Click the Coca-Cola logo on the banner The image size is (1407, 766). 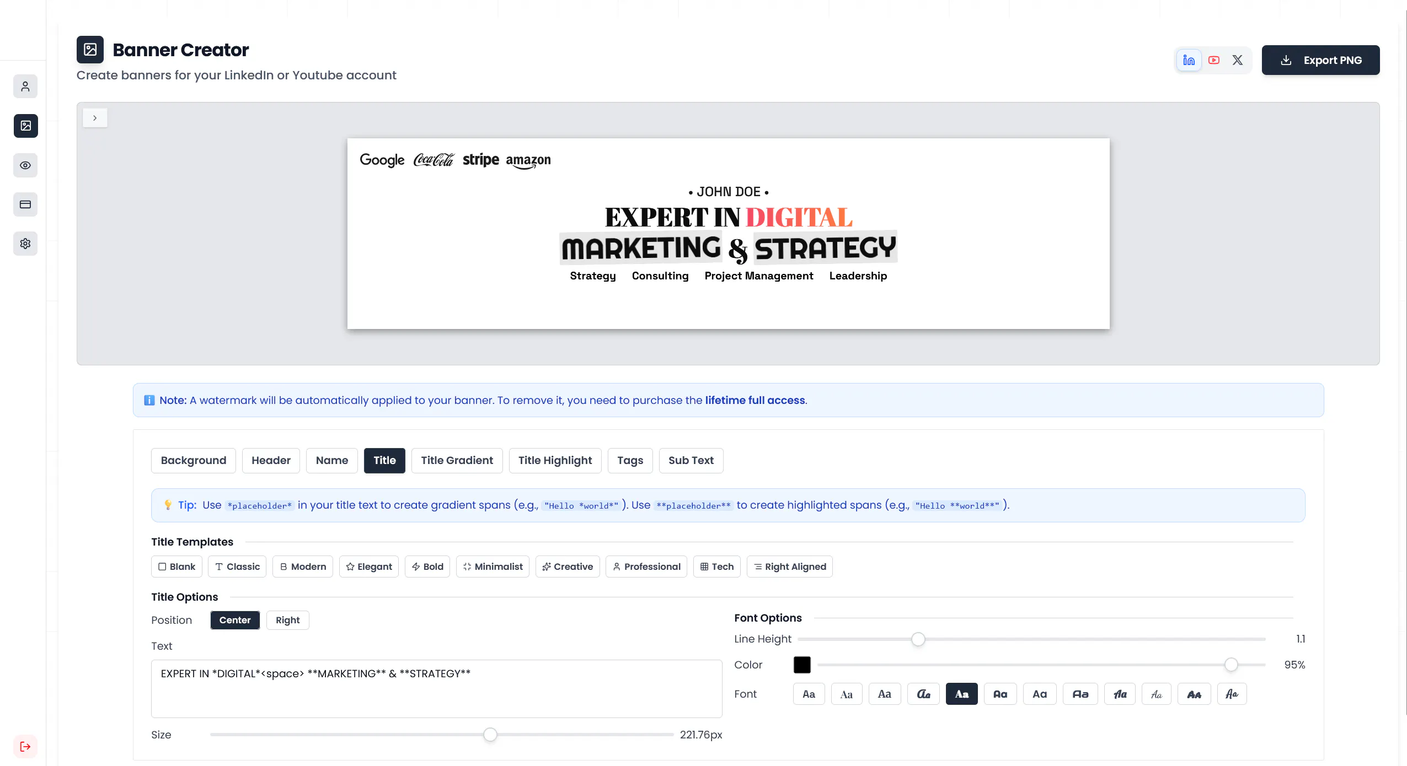[434, 160]
